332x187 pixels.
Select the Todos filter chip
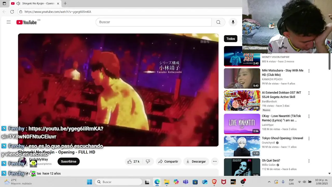coord(231,39)
